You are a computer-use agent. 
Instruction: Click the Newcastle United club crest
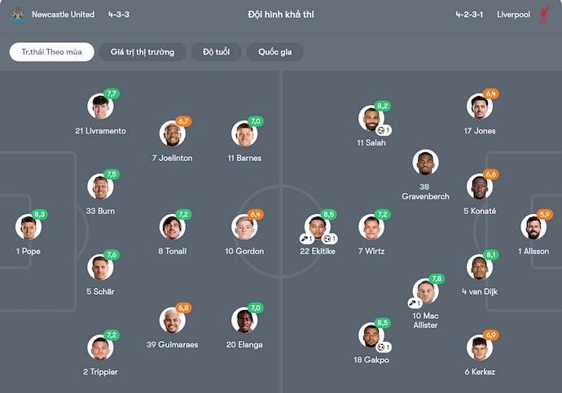[18, 15]
